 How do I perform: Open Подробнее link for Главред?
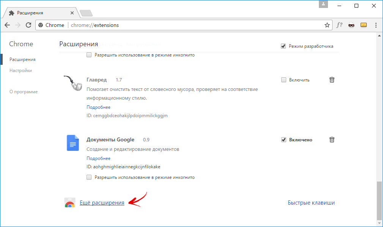click(x=98, y=107)
